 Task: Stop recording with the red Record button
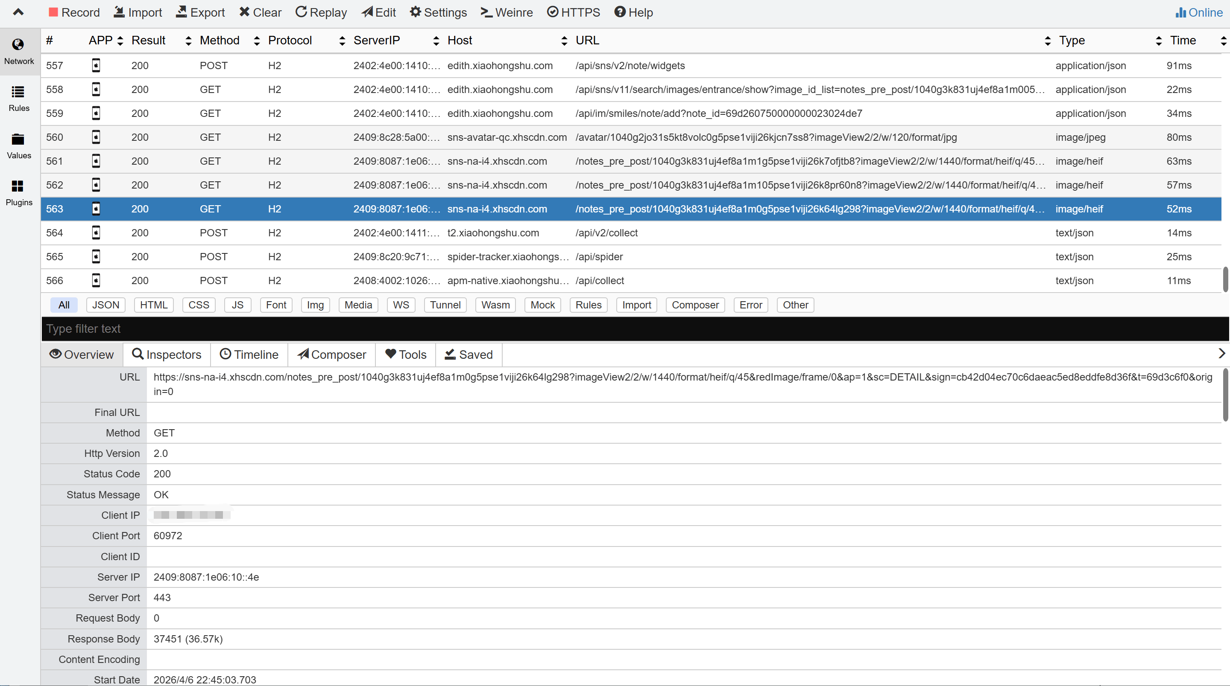74,12
